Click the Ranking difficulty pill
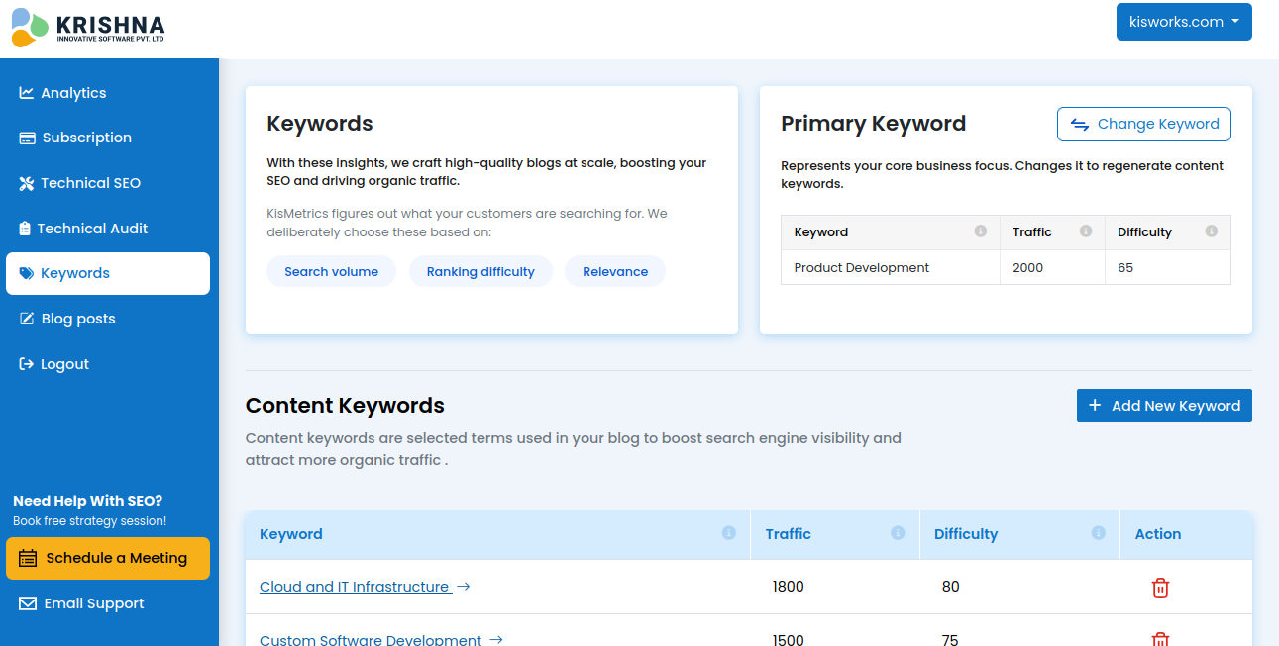Image resolution: width=1279 pixels, height=646 pixels. (x=480, y=272)
